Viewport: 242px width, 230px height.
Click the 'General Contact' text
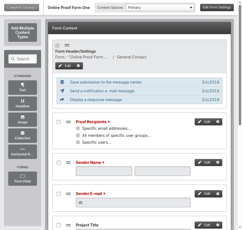pos(131,57)
